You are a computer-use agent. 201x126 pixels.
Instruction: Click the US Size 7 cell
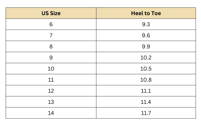[51, 36]
